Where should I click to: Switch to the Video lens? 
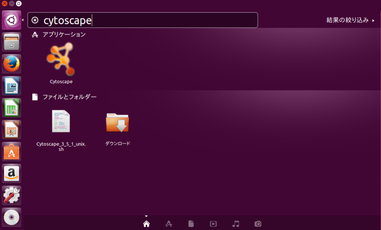tap(213, 224)
